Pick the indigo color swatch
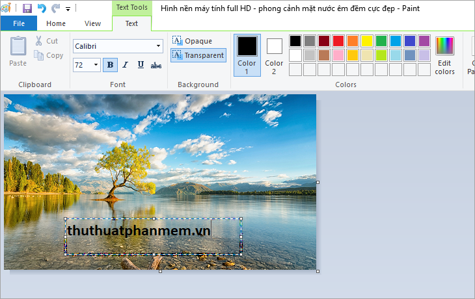Screen dimensions: 475x299 pyautogui.click(x=410, y=41)
